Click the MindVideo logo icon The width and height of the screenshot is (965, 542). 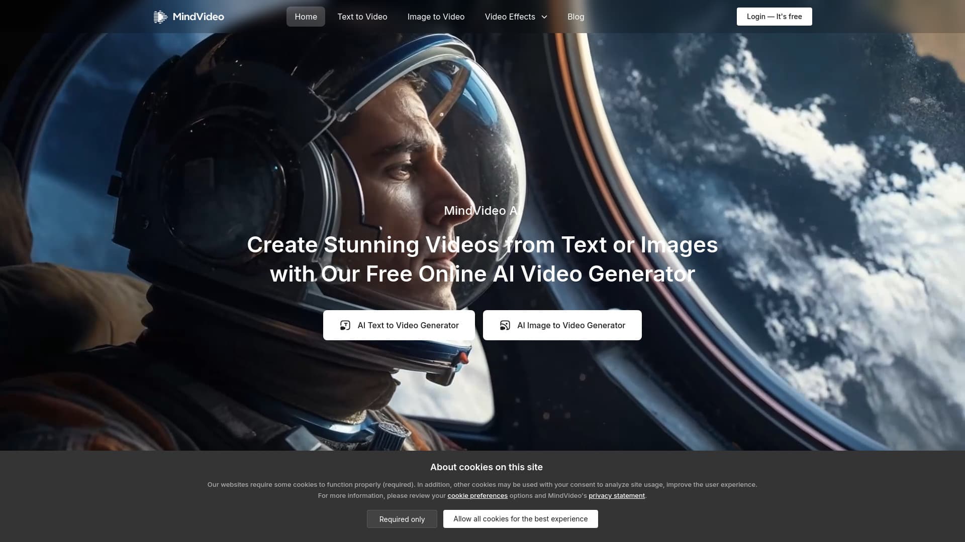pyautogui.click(x=160, y=17)
